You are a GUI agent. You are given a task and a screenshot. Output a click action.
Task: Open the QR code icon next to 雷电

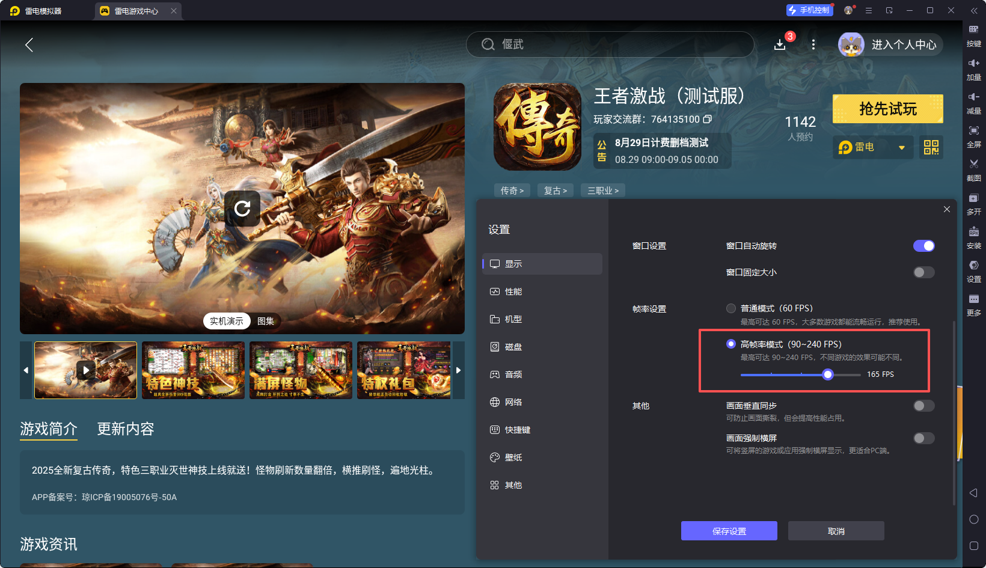coord(931,147)
